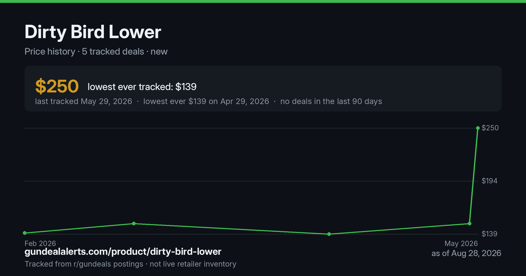Click the $139 axis label

[490, 234]
